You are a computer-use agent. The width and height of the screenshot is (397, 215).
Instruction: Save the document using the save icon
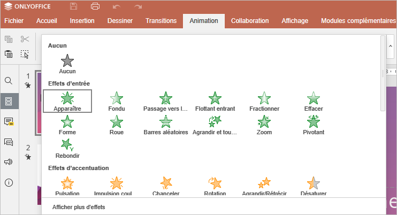click(74, 6)
